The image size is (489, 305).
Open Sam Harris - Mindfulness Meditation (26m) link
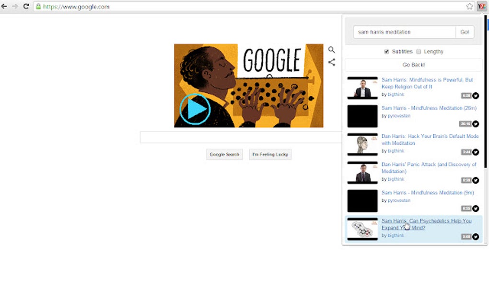(429, 108)
